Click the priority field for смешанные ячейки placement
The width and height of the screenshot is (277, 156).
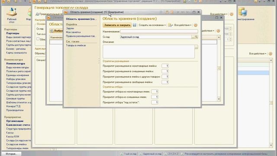165,71
